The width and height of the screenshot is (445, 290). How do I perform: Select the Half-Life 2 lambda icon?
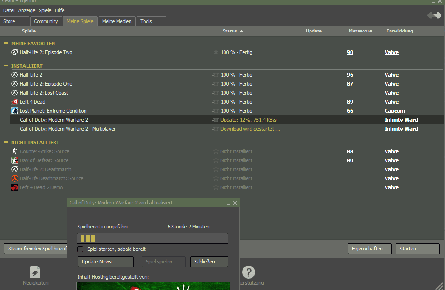(15, 75)
